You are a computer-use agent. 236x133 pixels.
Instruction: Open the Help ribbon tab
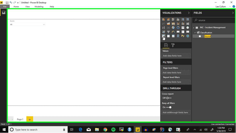(x=52, y=7)
